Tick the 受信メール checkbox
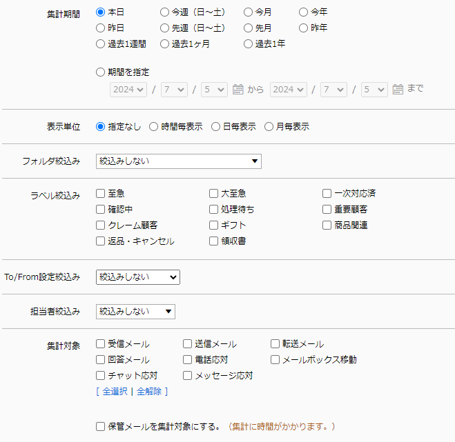 tap(101, 343)
